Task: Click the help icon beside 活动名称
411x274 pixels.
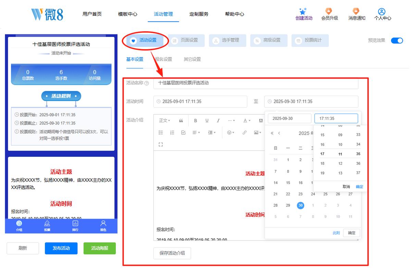Action: click(x=147, y=83)
